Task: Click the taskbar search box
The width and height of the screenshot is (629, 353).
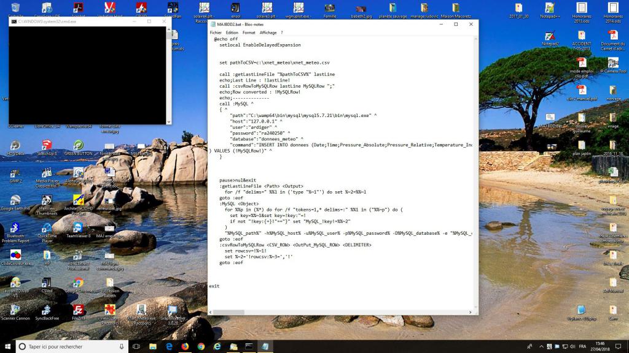Action: click(72, 346)
